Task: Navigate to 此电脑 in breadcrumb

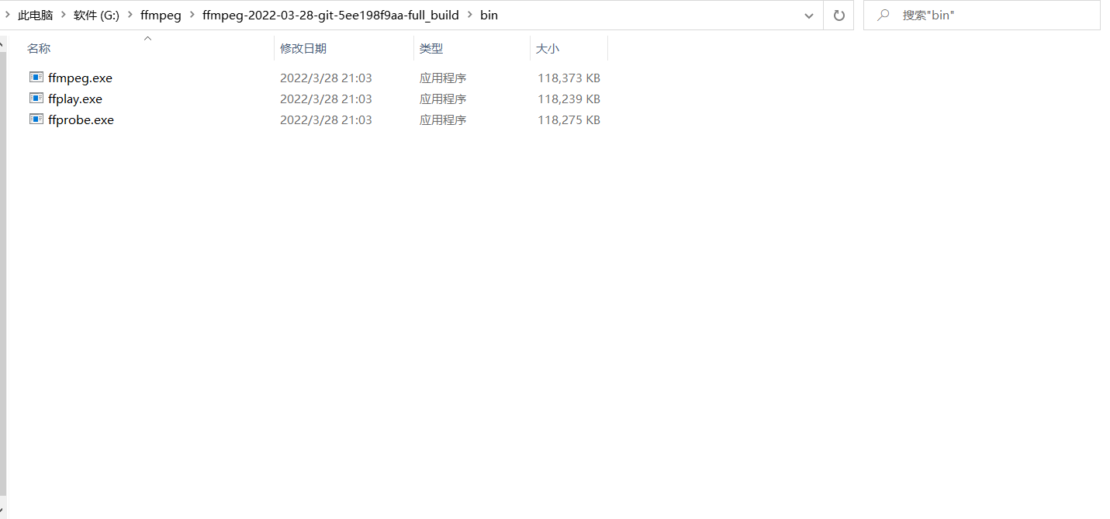Action: pyautogui.click(x=36, y=15)
